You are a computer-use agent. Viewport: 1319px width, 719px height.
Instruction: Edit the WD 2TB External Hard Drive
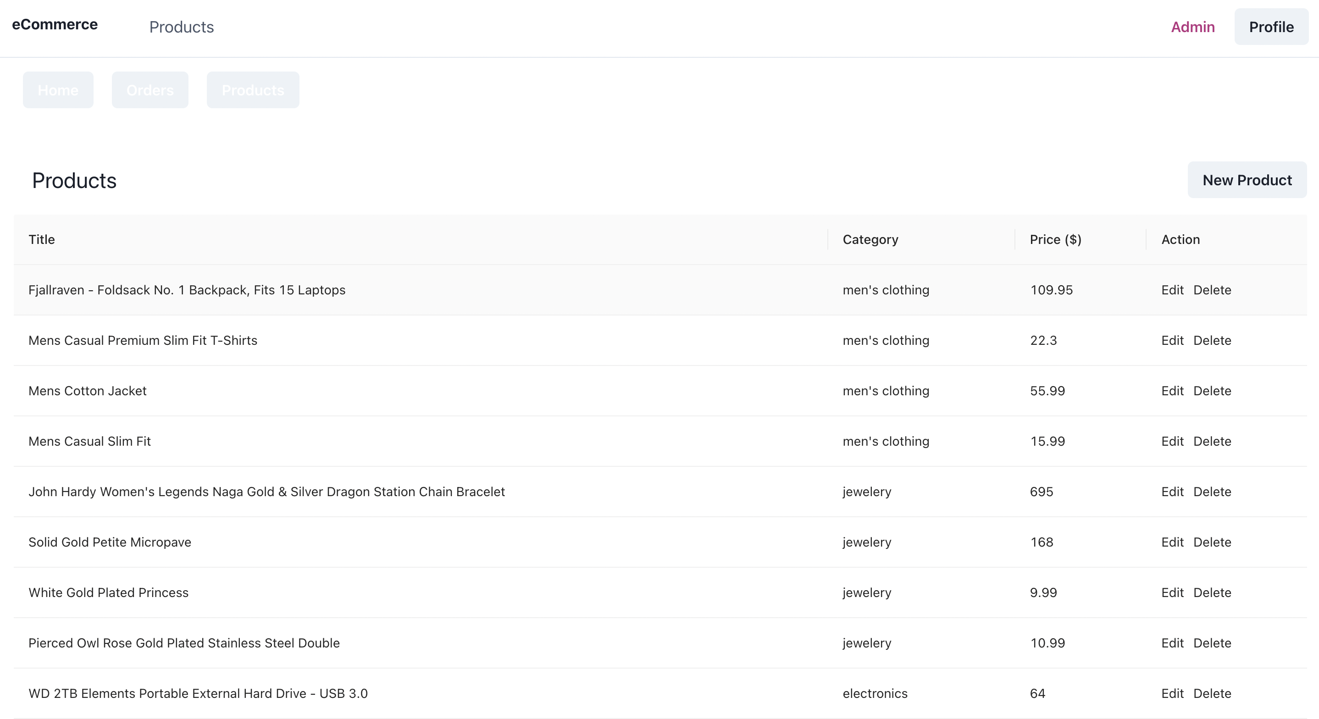coord(1173,693)
